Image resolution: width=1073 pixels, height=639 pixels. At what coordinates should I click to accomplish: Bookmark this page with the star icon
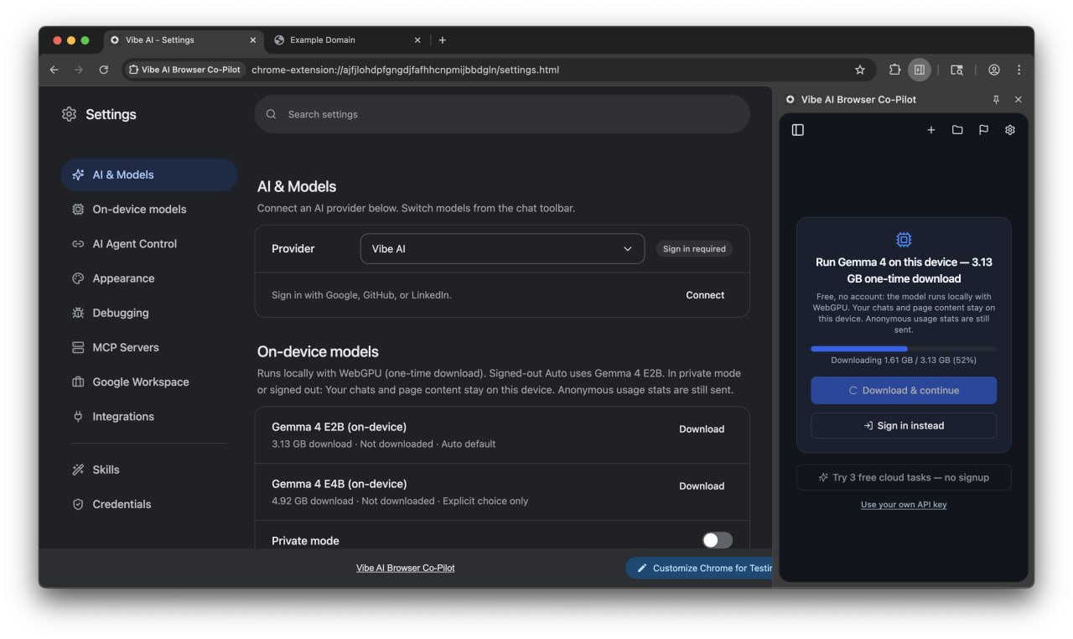click(859, 70)
